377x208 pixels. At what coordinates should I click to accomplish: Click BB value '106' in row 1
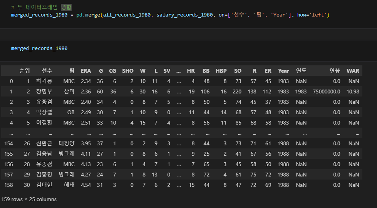(x=205, y=92)
